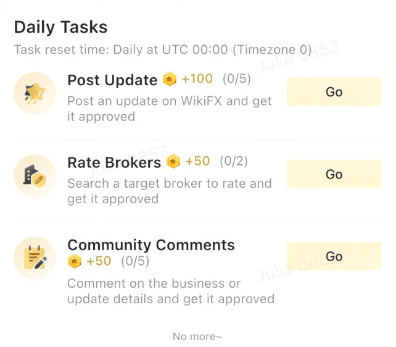Click the Post Update star icon

point(35,93)
